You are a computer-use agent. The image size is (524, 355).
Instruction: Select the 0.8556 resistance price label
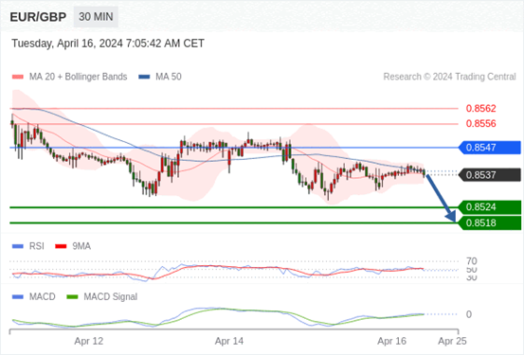point(481,124)
